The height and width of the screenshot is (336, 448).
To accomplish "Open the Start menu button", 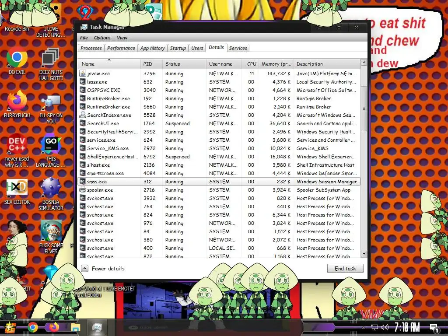I will pyautogui.click(x=11, y=327).
